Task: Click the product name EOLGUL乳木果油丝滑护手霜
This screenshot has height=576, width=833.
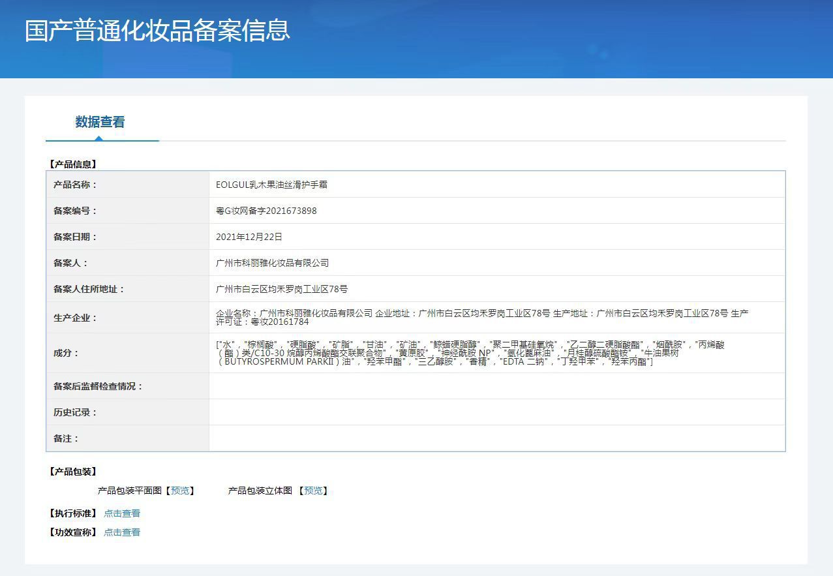Action: pos(271,185)
